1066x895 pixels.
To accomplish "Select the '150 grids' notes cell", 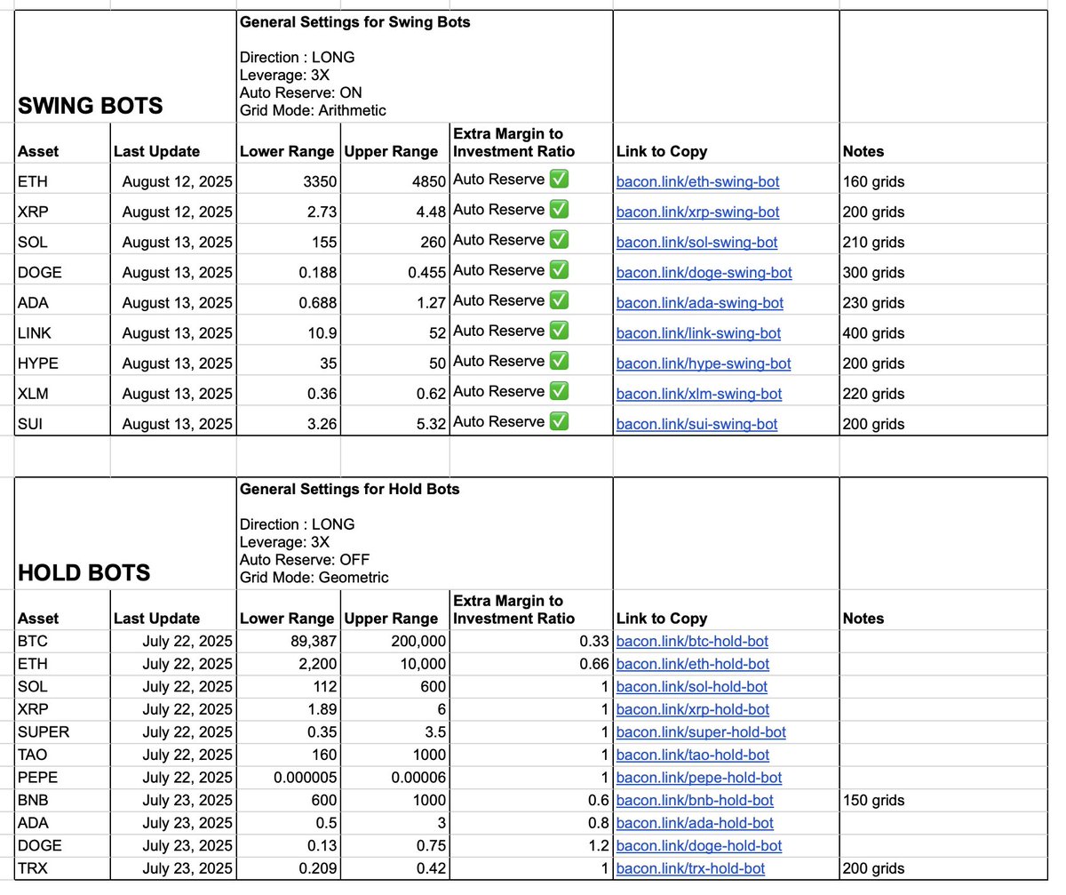I will [x=943, y=801].
